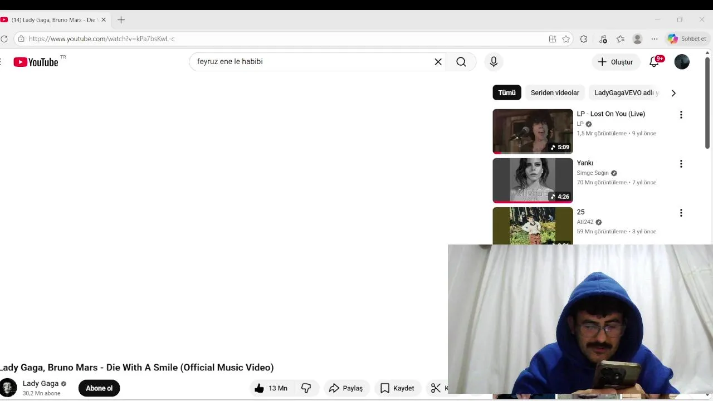
Task: Open the Lady Gaga channel avatar
Action: click(8, 388)
